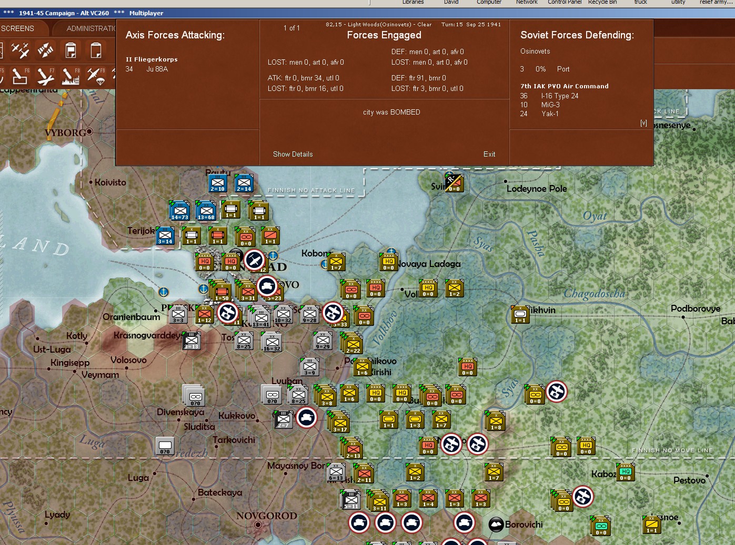Select F8 bomb city air mission mode
Screen dimensions: 735x545
pyautogui.click(x=71, y=77)
